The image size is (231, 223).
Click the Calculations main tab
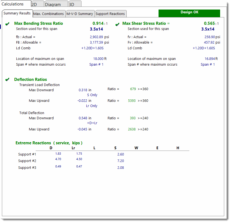point(13,4)
